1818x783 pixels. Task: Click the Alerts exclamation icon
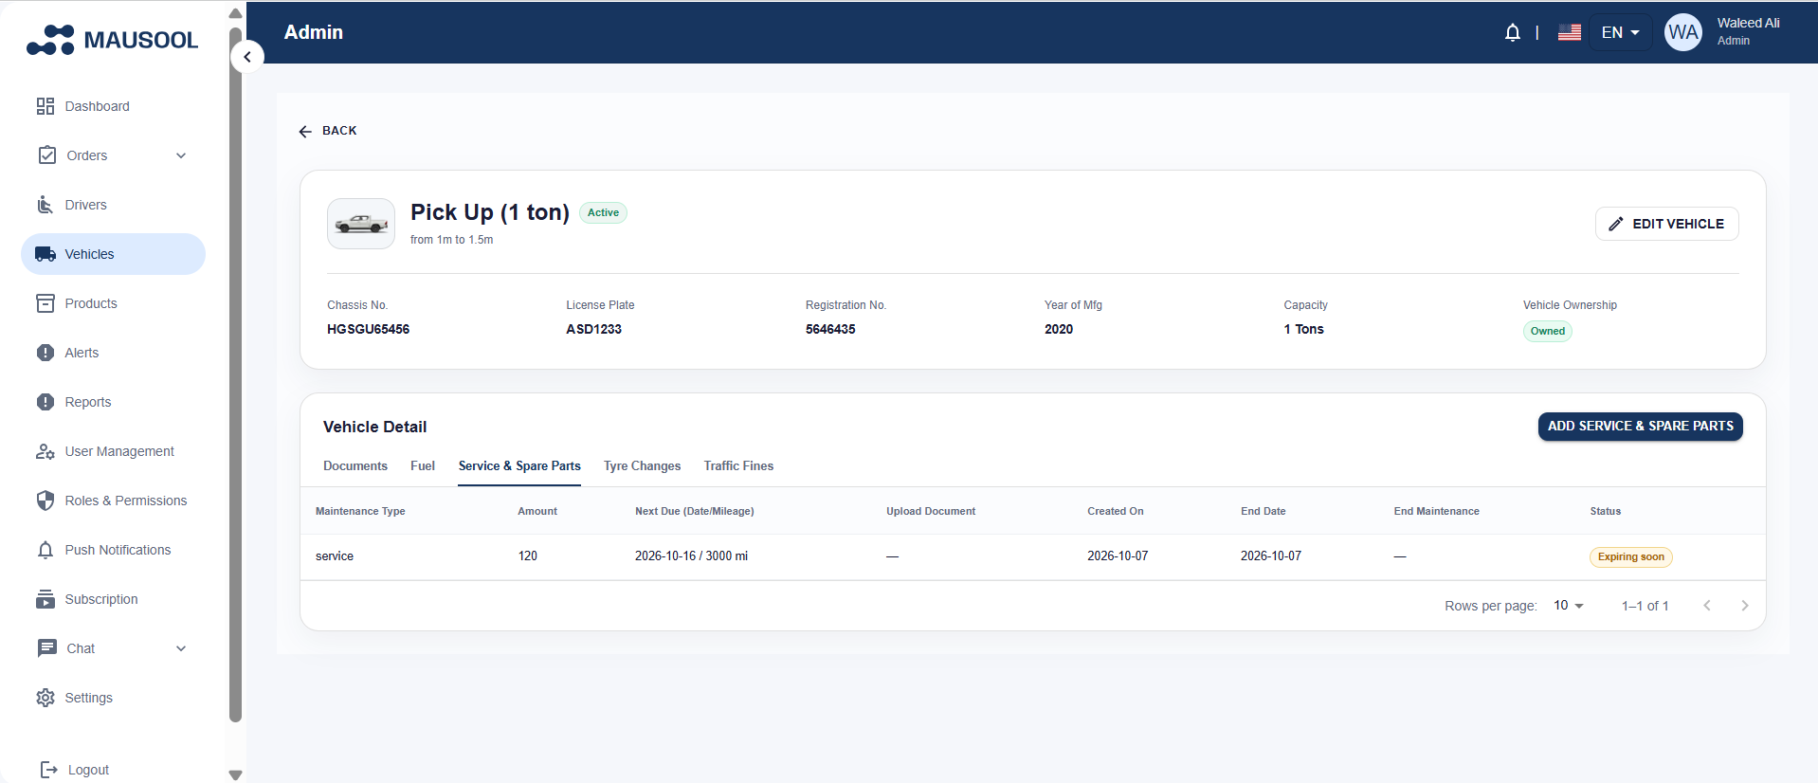pyautogui.click(x=45, y=353)
